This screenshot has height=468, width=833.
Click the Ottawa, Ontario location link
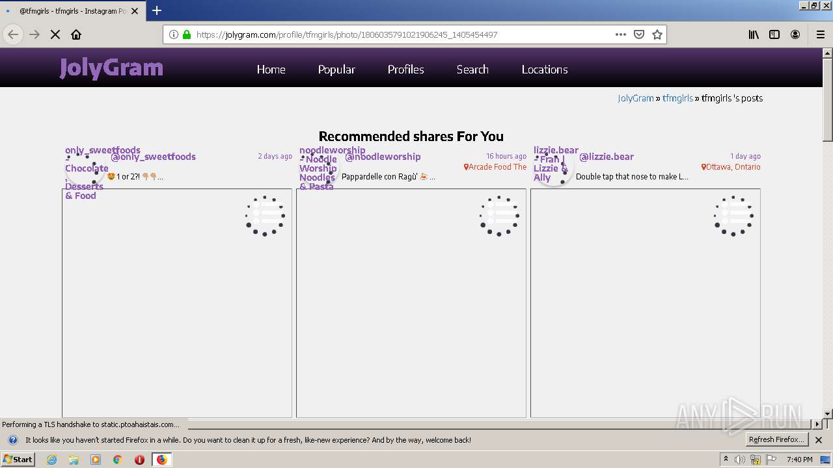click(x=731, y=167)
